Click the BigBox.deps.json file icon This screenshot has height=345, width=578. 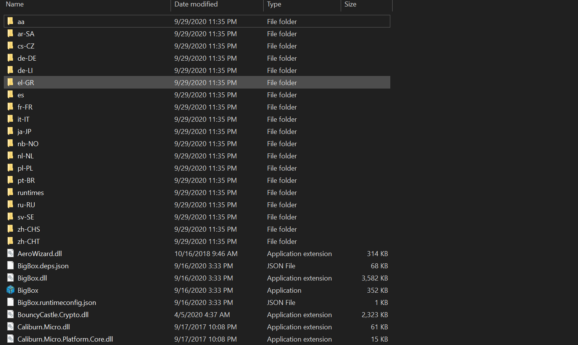(10, 266)
